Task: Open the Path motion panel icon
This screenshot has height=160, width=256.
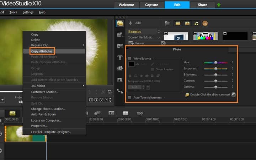Action: (120, 91)
